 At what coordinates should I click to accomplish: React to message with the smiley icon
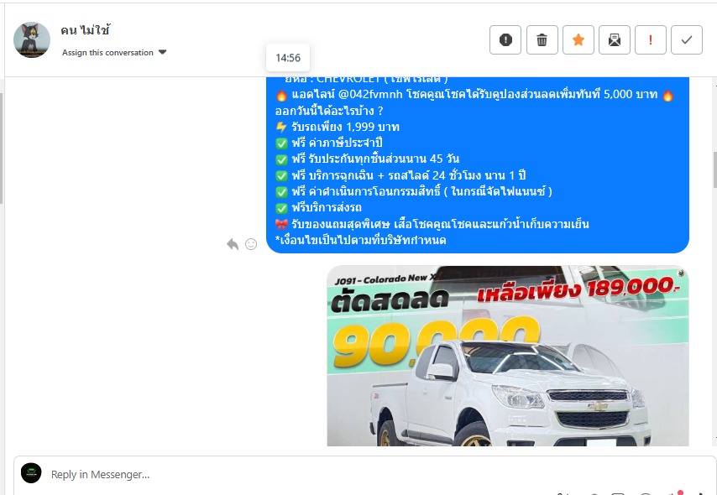(x=251, y=244)
